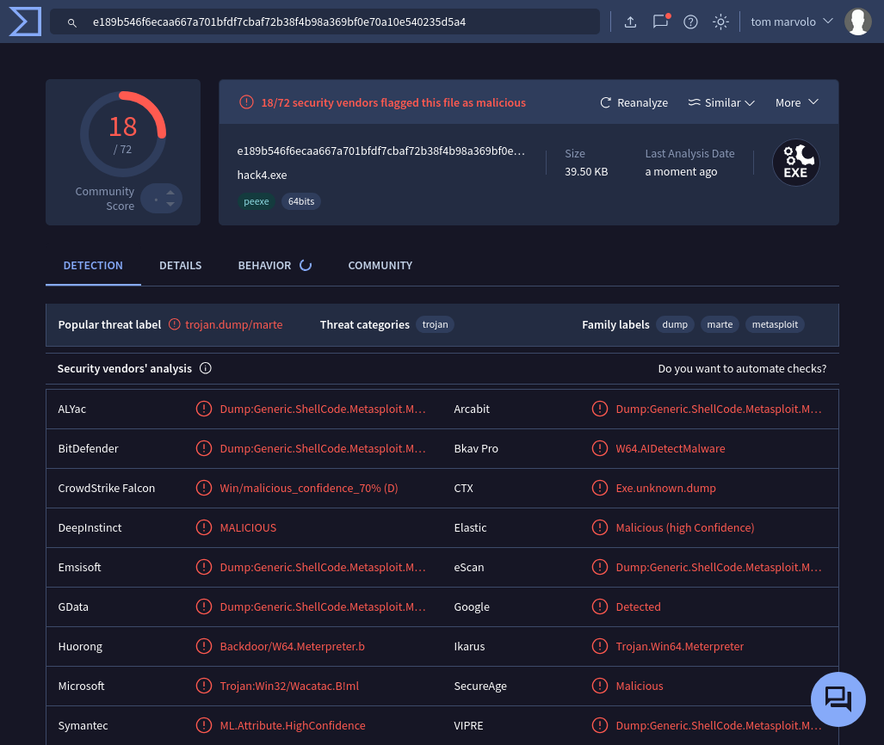Screen dimensions: 884x745
Task: Click the trojan threat category chip
Action: coord(436,324)
